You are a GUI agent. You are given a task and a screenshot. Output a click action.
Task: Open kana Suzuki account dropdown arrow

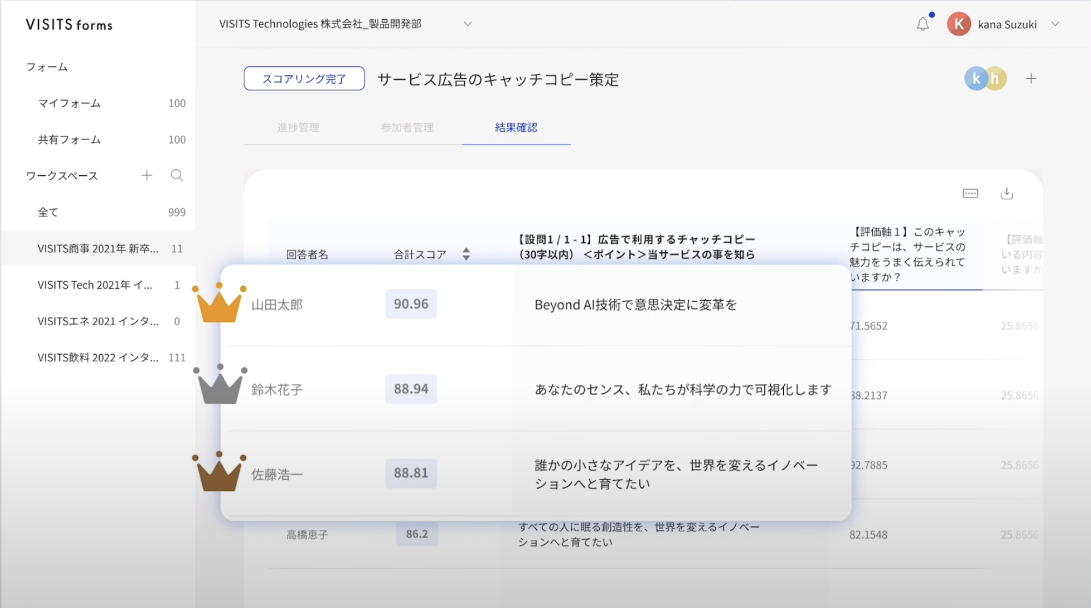coord(1055,24)
